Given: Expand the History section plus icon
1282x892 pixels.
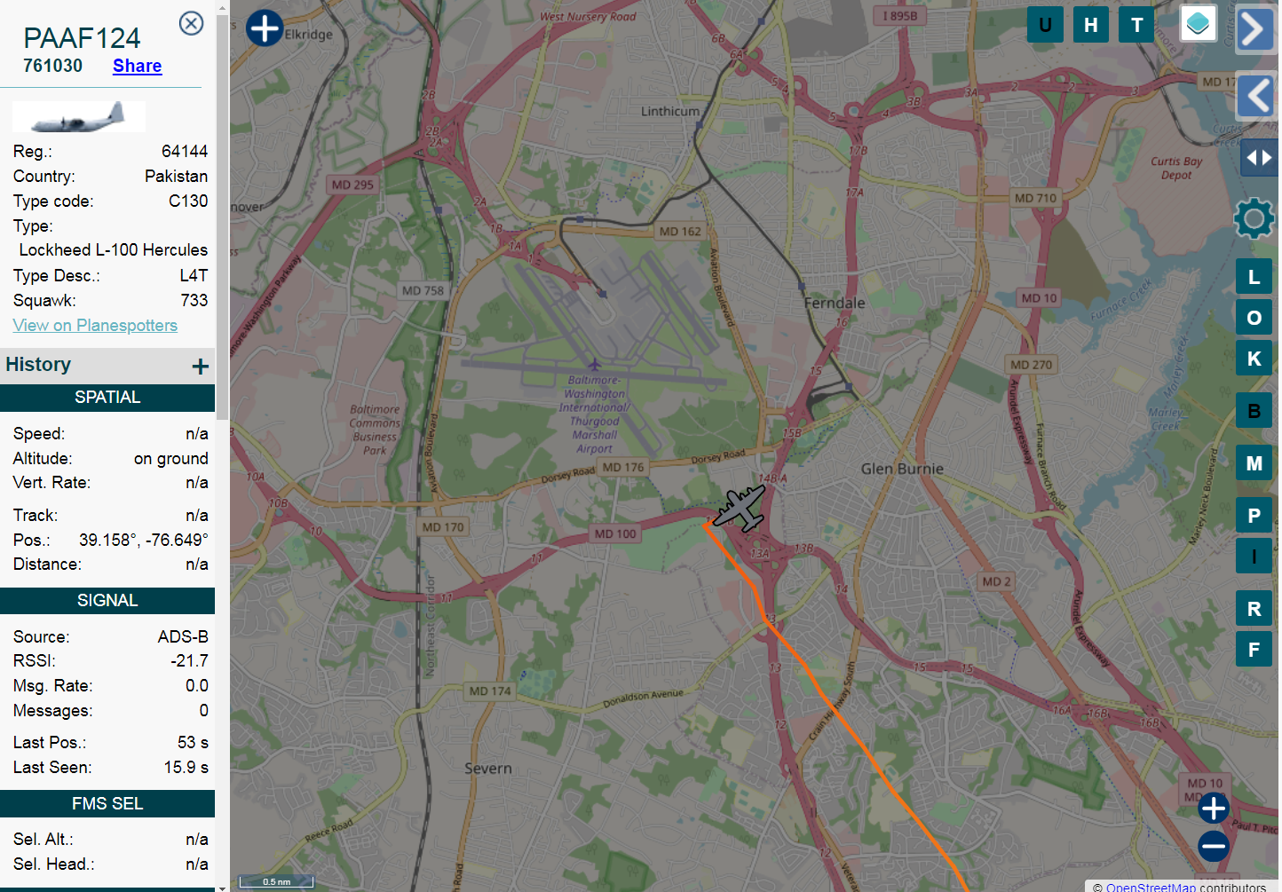Looking at the screenshot, I should (x=201, y=366).
